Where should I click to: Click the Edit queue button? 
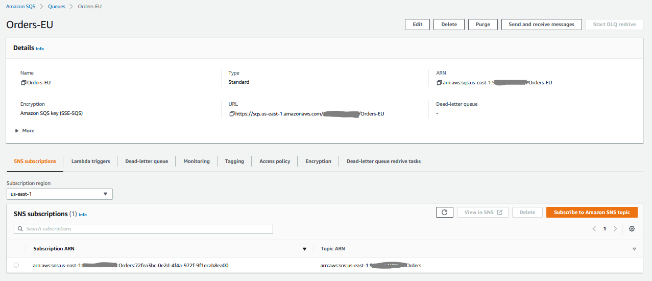pyautogui.click(x=417, y=25)
